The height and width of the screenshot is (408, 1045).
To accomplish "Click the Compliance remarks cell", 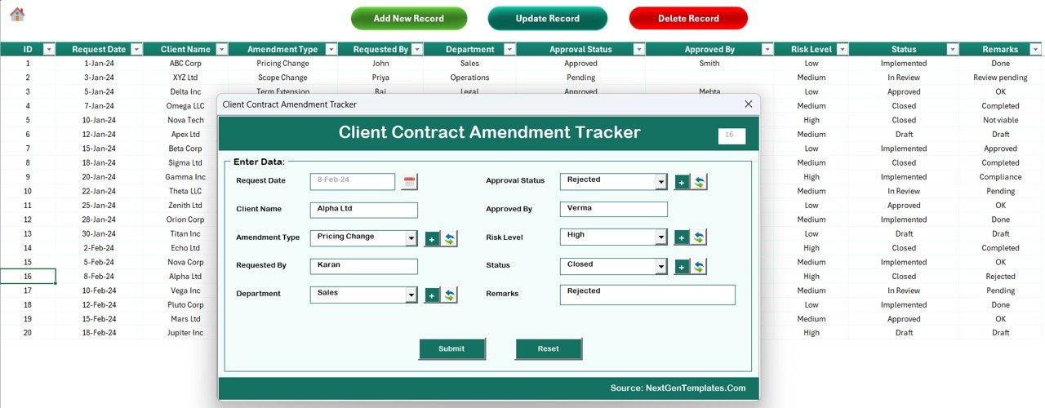I will point(1000,177).
